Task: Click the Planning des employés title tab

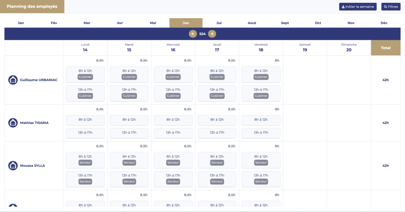Action: [32, 7]
